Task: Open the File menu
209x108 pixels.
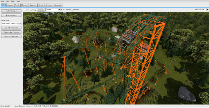Action: coord(3,1)
